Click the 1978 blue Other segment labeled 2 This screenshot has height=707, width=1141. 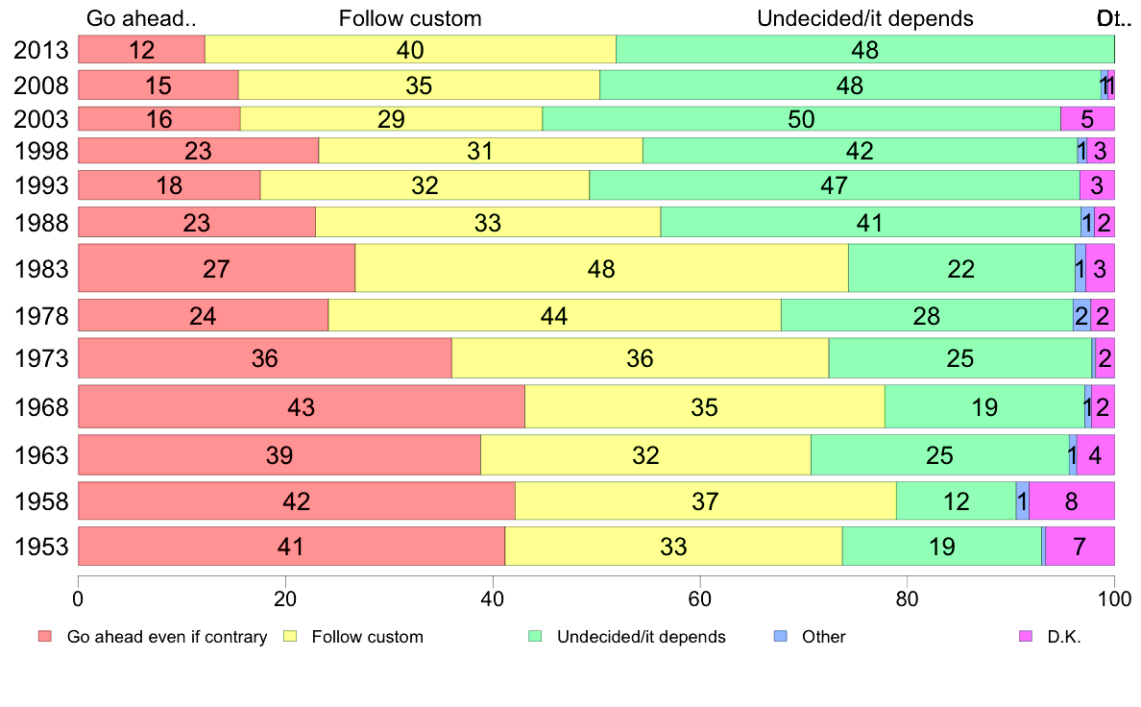(1082, 315)
